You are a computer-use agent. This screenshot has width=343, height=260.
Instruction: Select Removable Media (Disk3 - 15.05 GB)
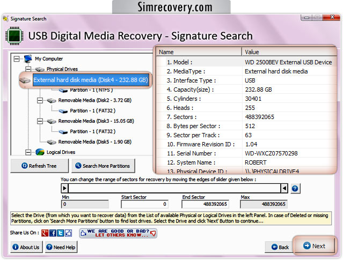[96, 121]
